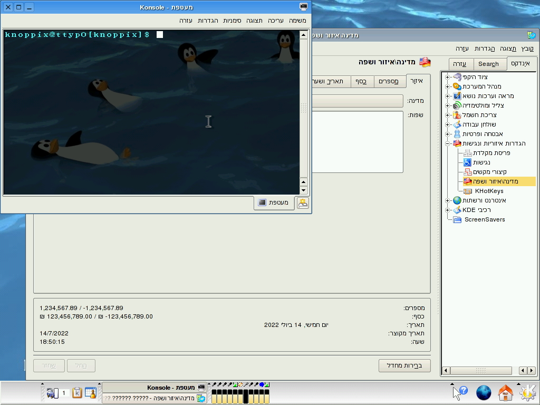Open the פריסת מקלדת keyboard layout icon
540x405 pixels.
[467, 153]
